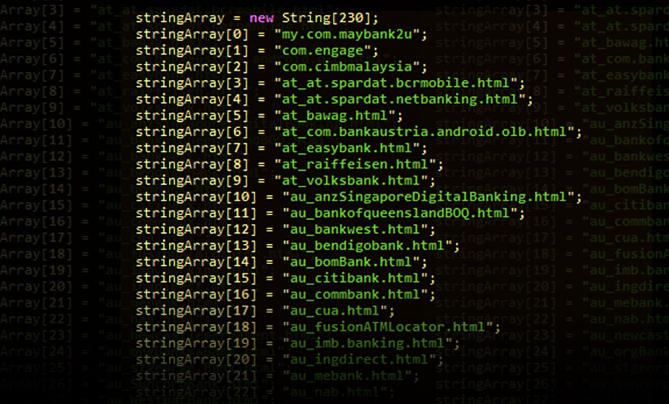Select the "au_bomBank.html" string
Image resolution: width=669 pixels, height=404 pixels.
pyautogui.click(x=351, y=262)
